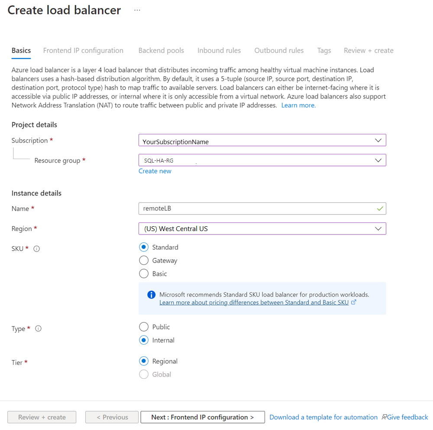433x430 pixels.
Task: Choose Public as the load balancer Type
Action: pos(143,327)
